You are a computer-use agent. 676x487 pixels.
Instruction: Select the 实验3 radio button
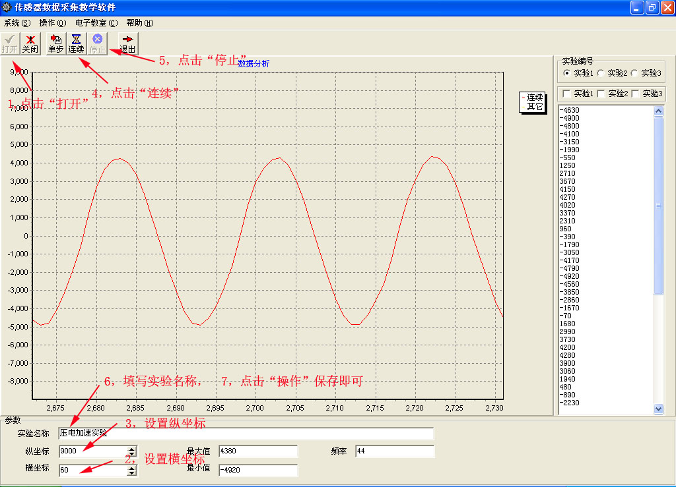point(634,73)
